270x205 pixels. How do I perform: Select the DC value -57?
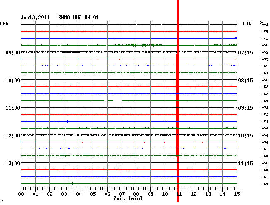tap(265, 149)
